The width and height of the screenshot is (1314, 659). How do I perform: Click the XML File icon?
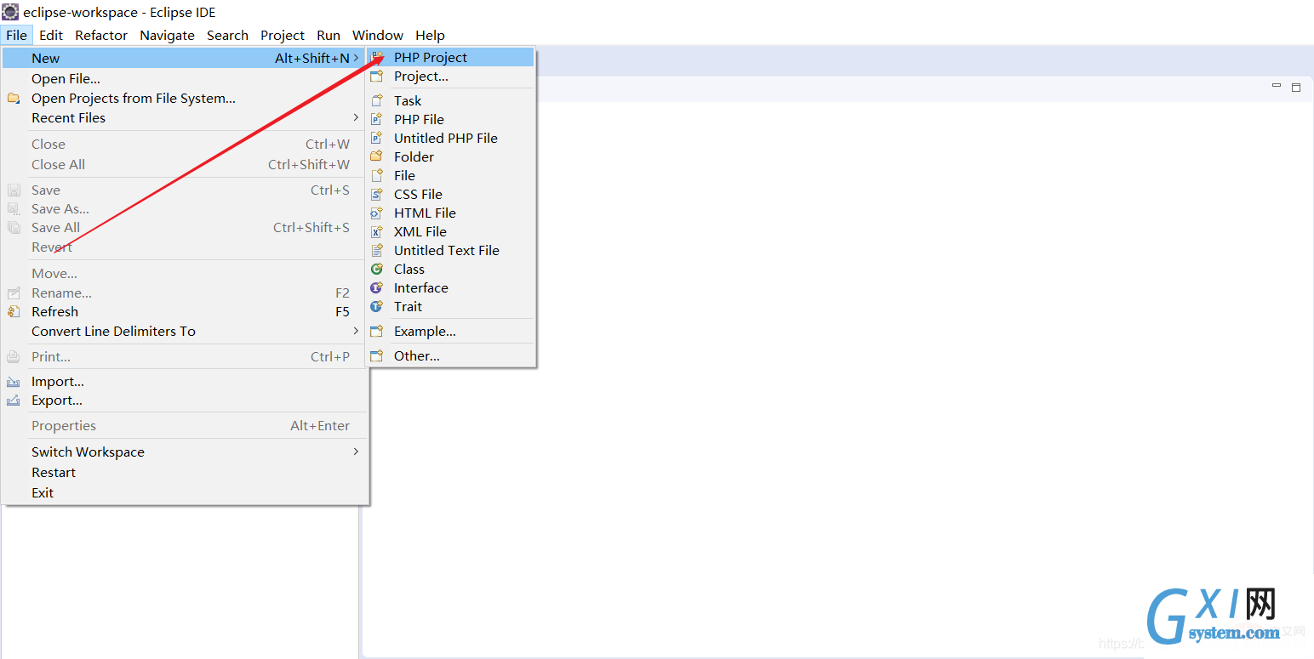pos(377,231)
